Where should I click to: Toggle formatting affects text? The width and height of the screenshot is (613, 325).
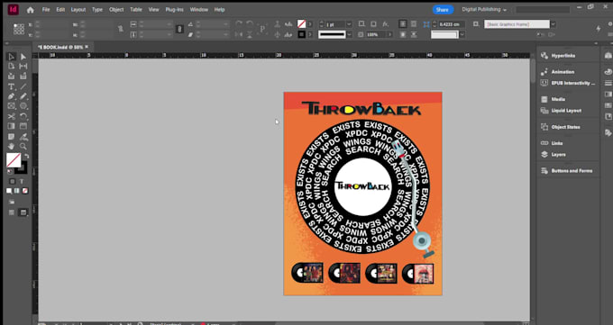[22, 181]
